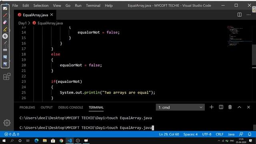Click Day1 in the breadcrumb
Viewport: 256px width, 144px height.
(x=22, y=23)
